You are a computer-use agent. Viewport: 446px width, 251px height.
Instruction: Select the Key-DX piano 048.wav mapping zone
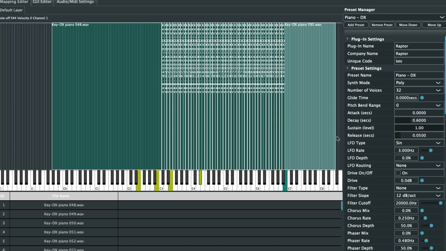(106, 96)
